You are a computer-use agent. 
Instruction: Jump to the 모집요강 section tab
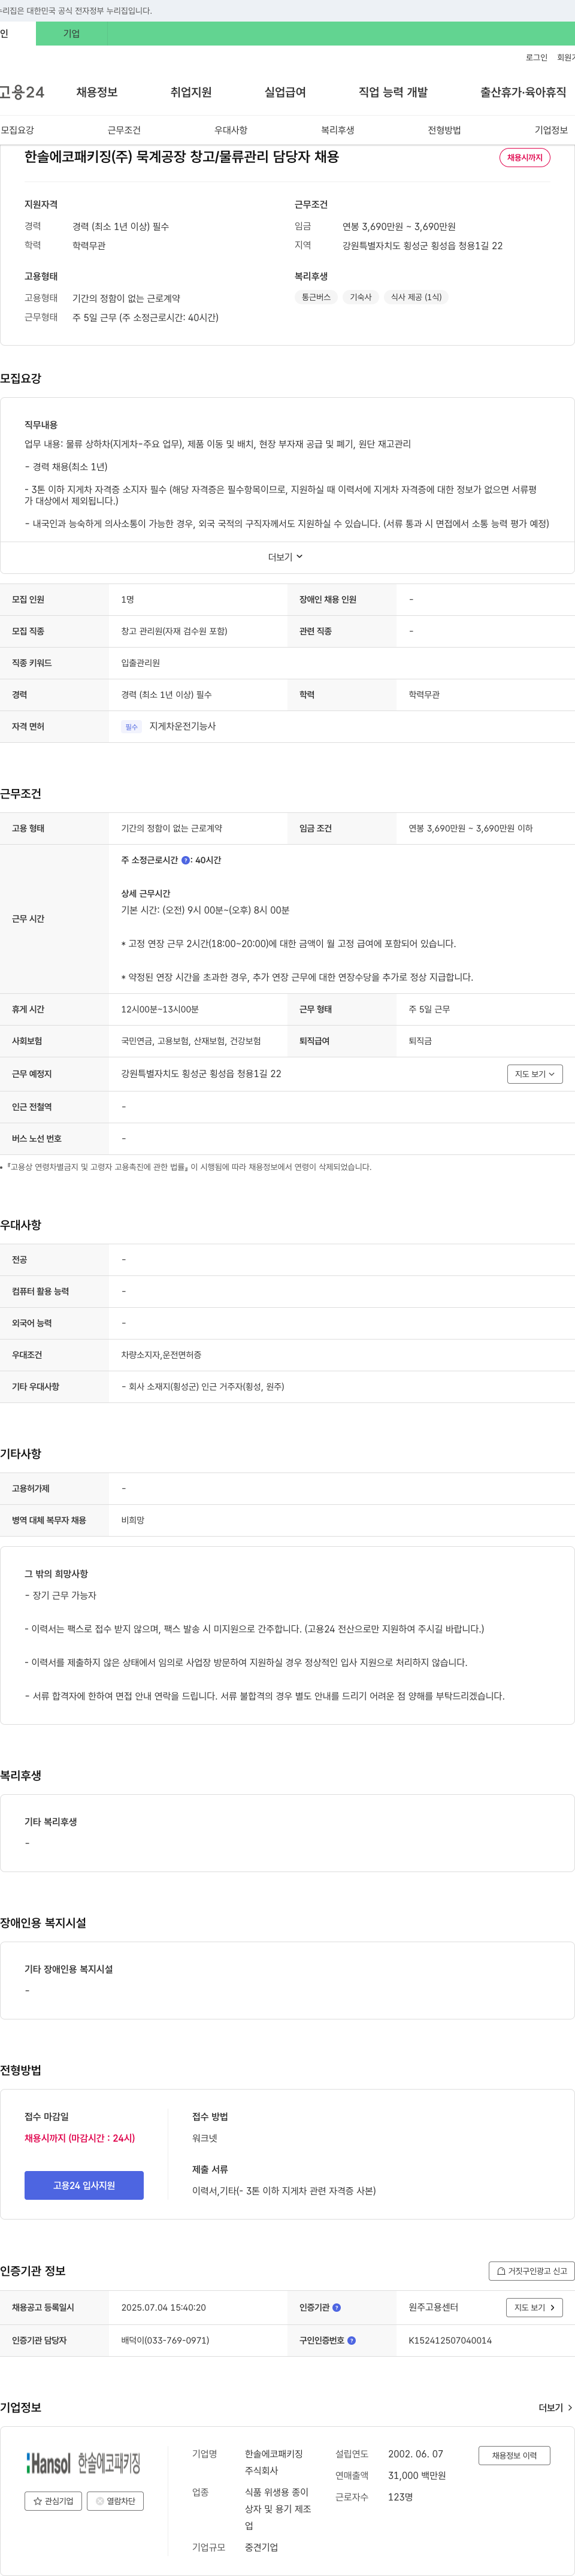[17, 130]
